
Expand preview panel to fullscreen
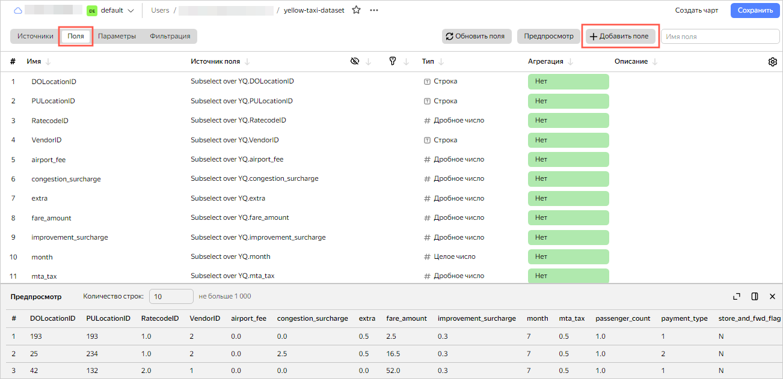(x=737, y=296)
